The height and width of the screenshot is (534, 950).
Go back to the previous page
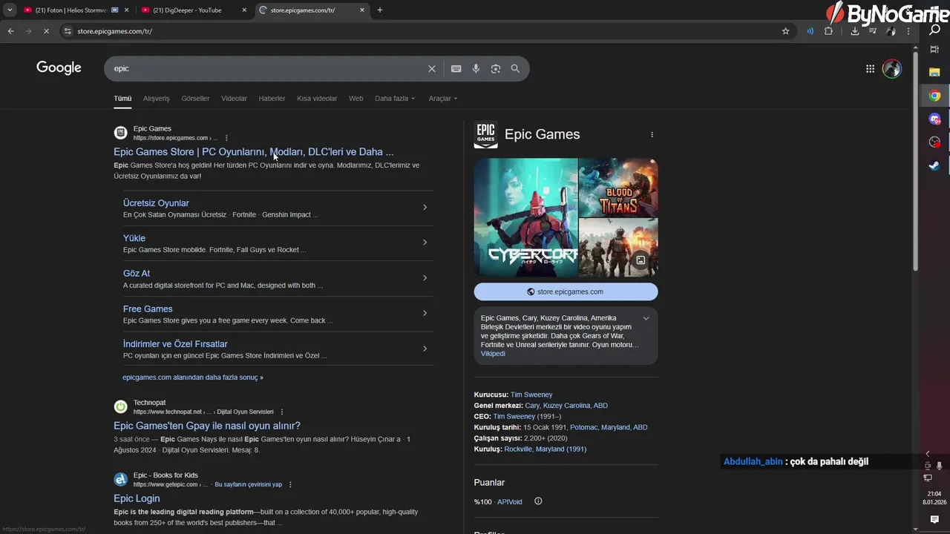pyautogui.click(x=10, y=31)
